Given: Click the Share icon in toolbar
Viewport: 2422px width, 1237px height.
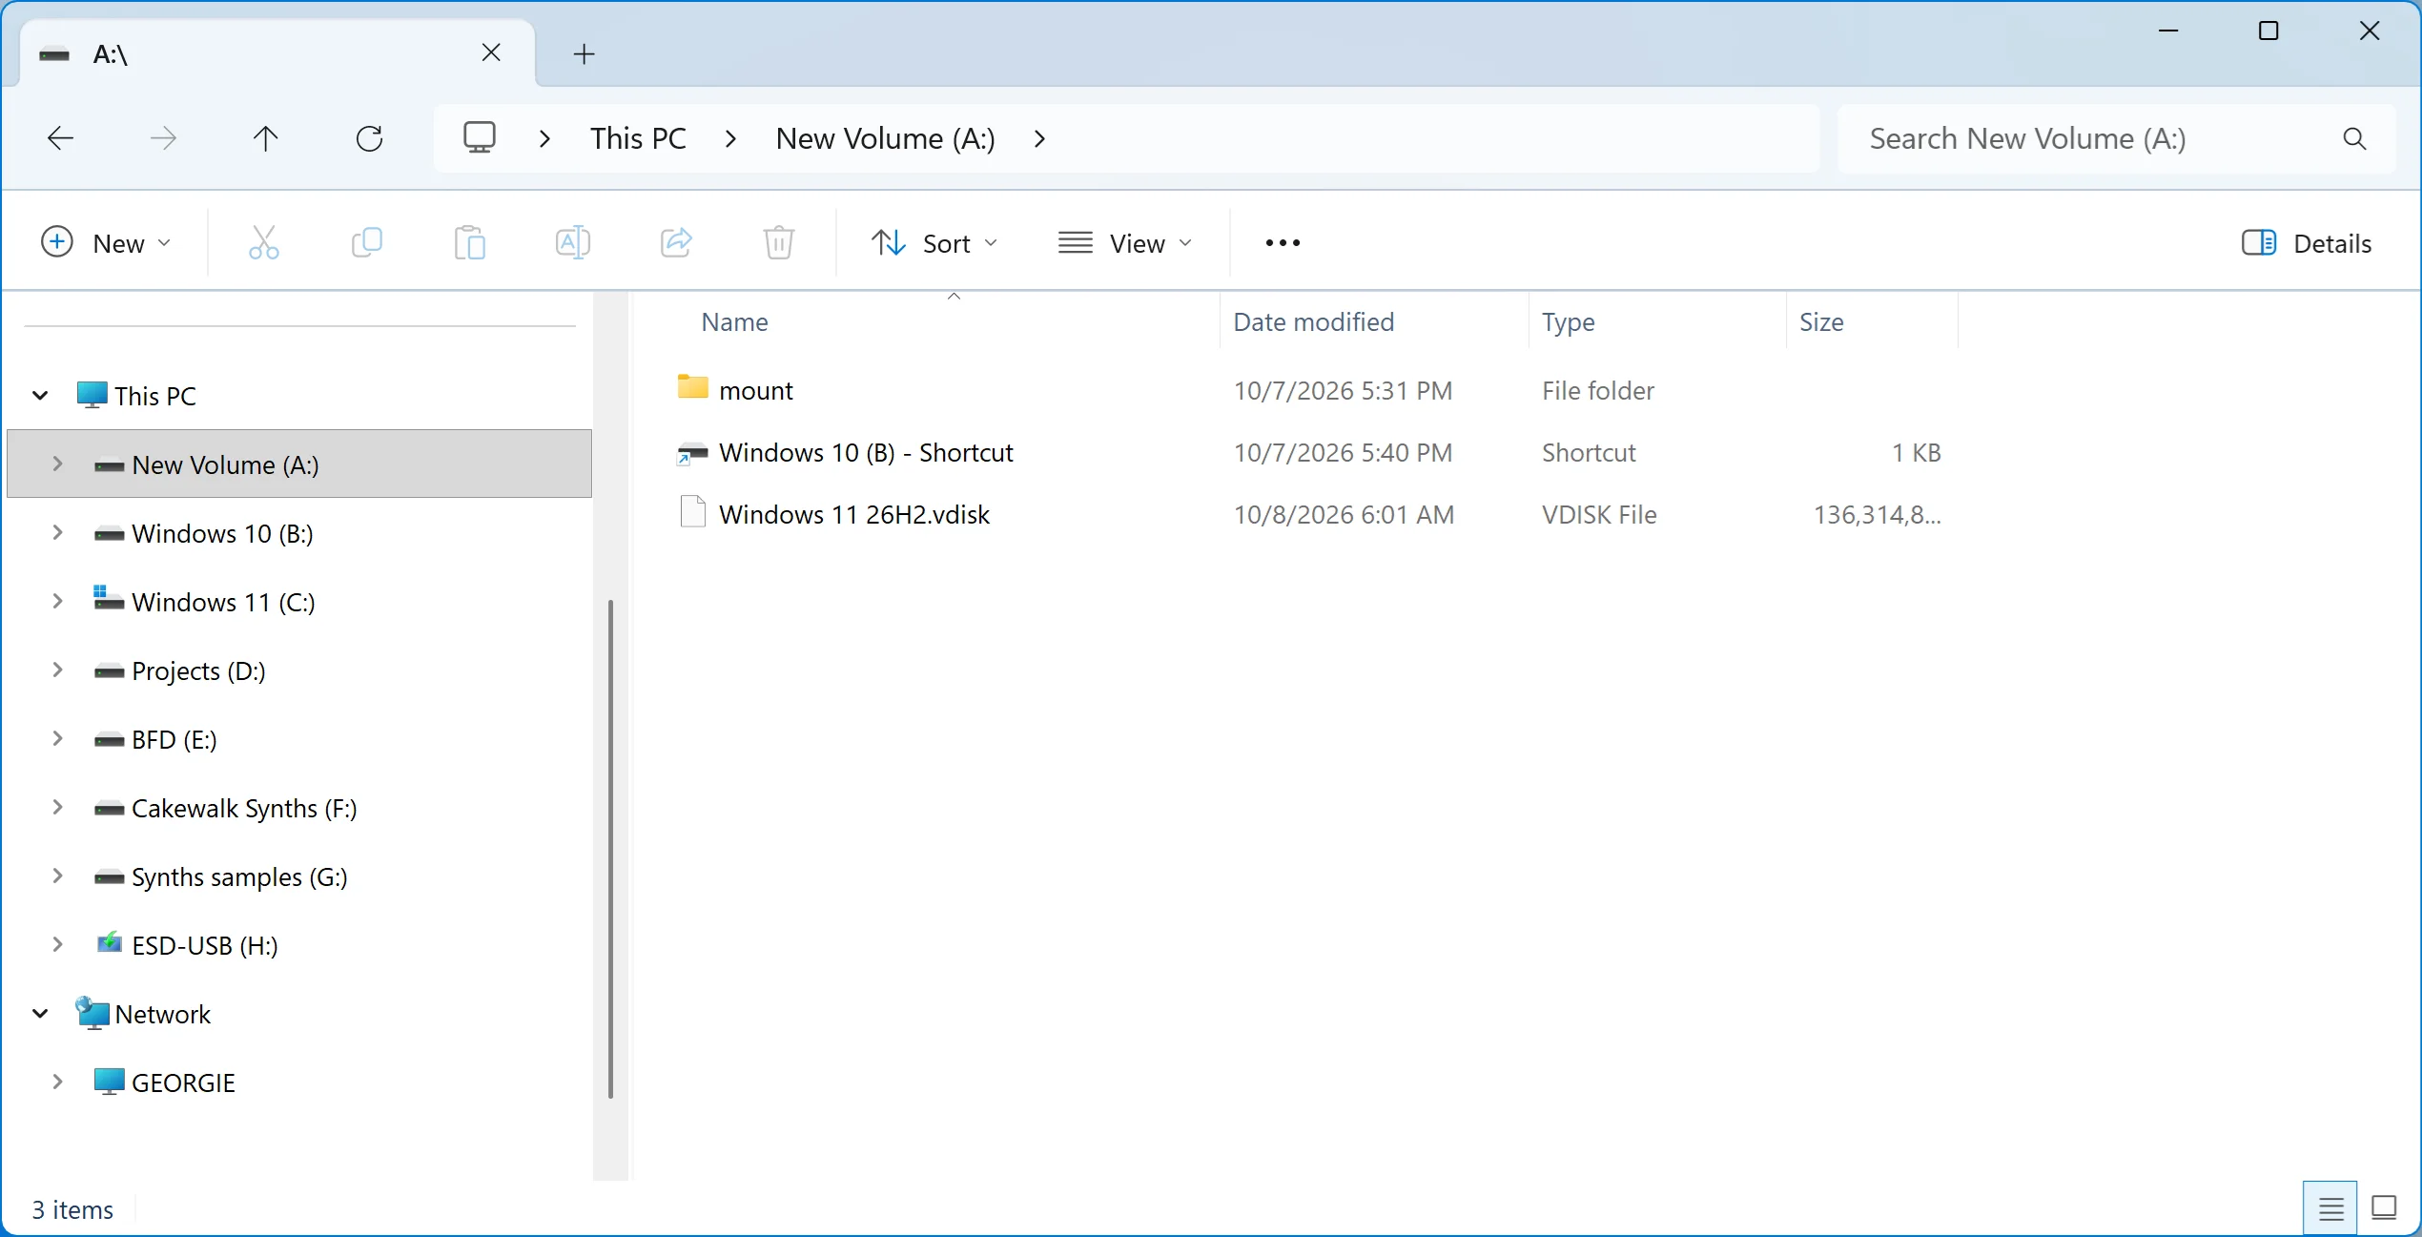Looking at the screenshot, I should point(676,243).
